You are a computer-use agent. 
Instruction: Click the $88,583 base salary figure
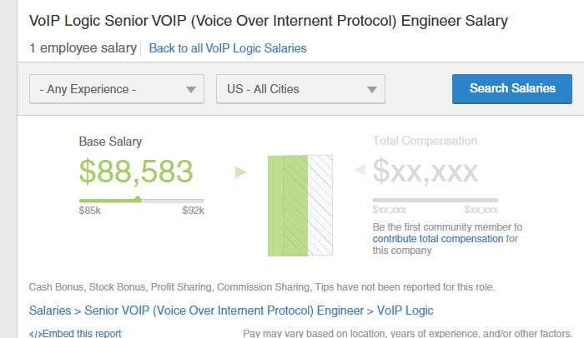click(x=136, y=171)
